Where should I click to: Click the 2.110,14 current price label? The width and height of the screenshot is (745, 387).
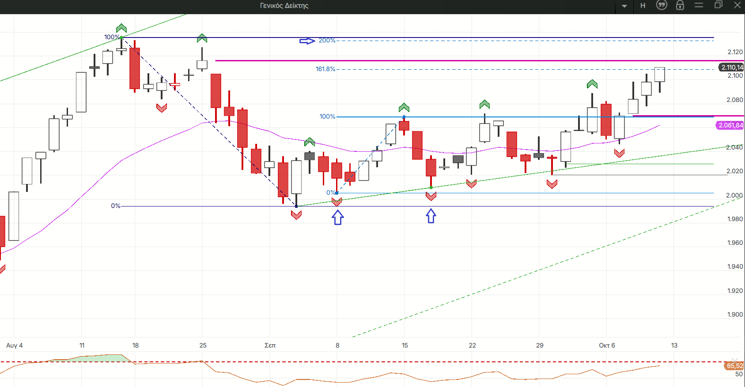[732, 68]
